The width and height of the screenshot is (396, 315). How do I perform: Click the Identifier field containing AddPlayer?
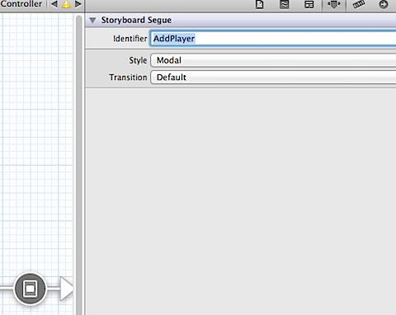(273, 39)
